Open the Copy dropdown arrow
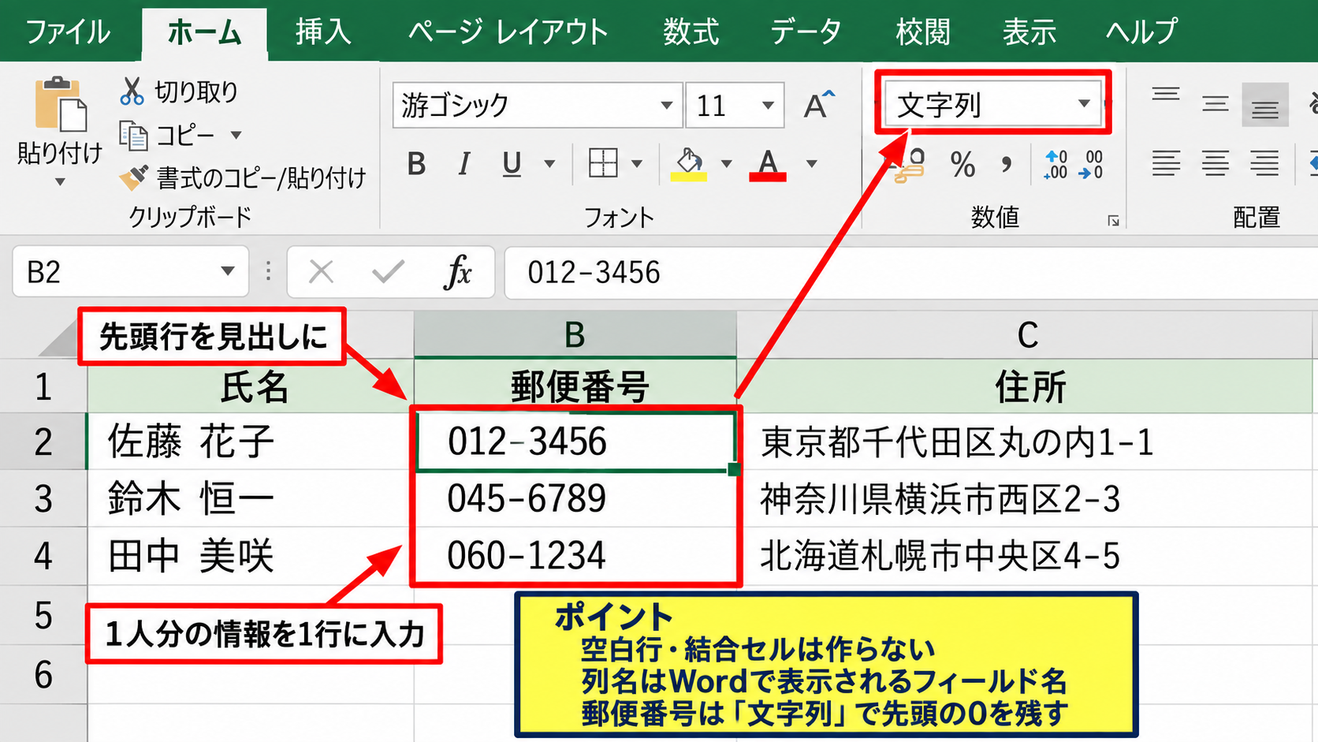This screenshot has height=742, width=1318. 236,136
